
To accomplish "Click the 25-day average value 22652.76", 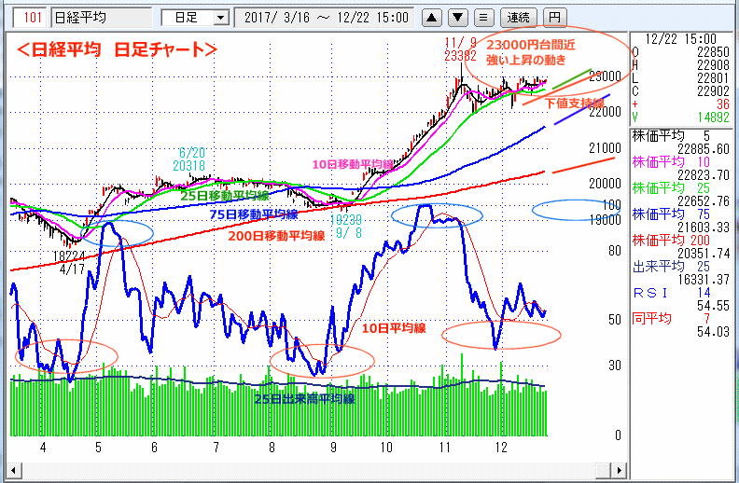I will click(704, 201).
